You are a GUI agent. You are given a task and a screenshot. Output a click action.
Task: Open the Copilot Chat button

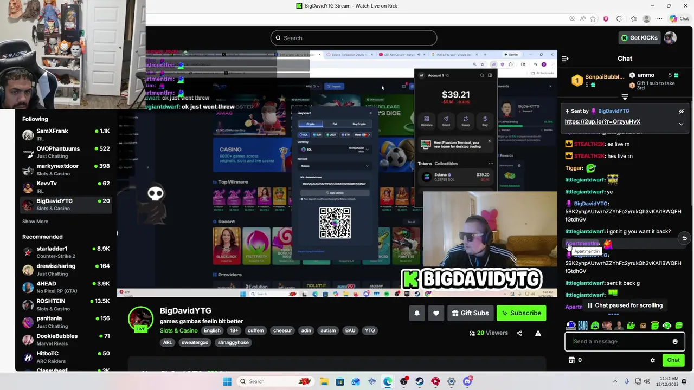pos(679,19)
